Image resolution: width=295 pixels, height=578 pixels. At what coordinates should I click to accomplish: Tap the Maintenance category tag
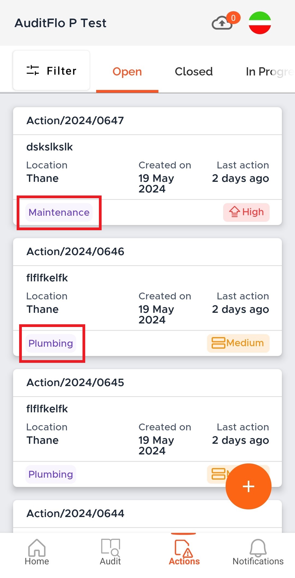pyautogui.click(x=59, y=212)
